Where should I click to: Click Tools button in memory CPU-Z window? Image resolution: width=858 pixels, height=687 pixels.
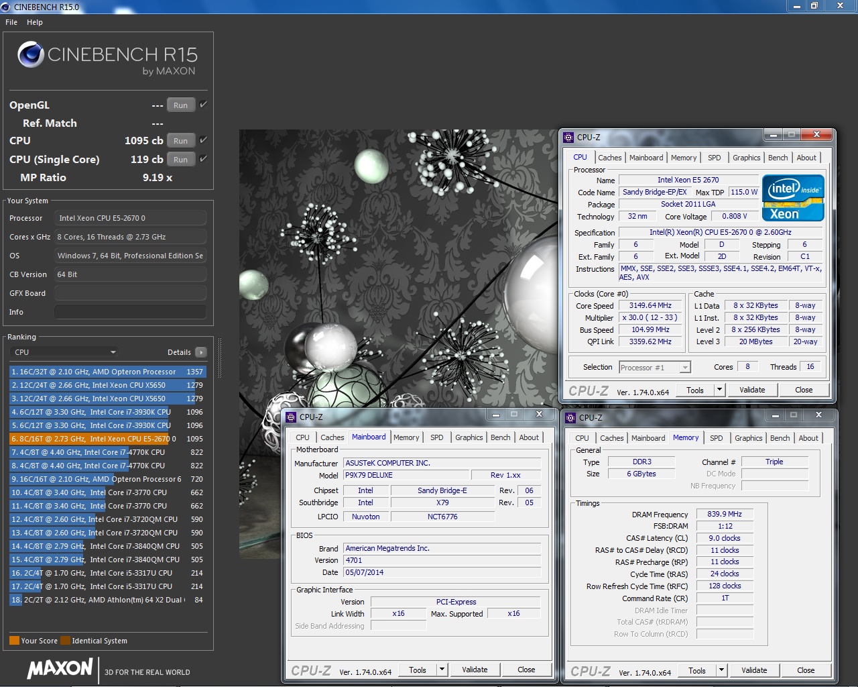click(697, 670)
